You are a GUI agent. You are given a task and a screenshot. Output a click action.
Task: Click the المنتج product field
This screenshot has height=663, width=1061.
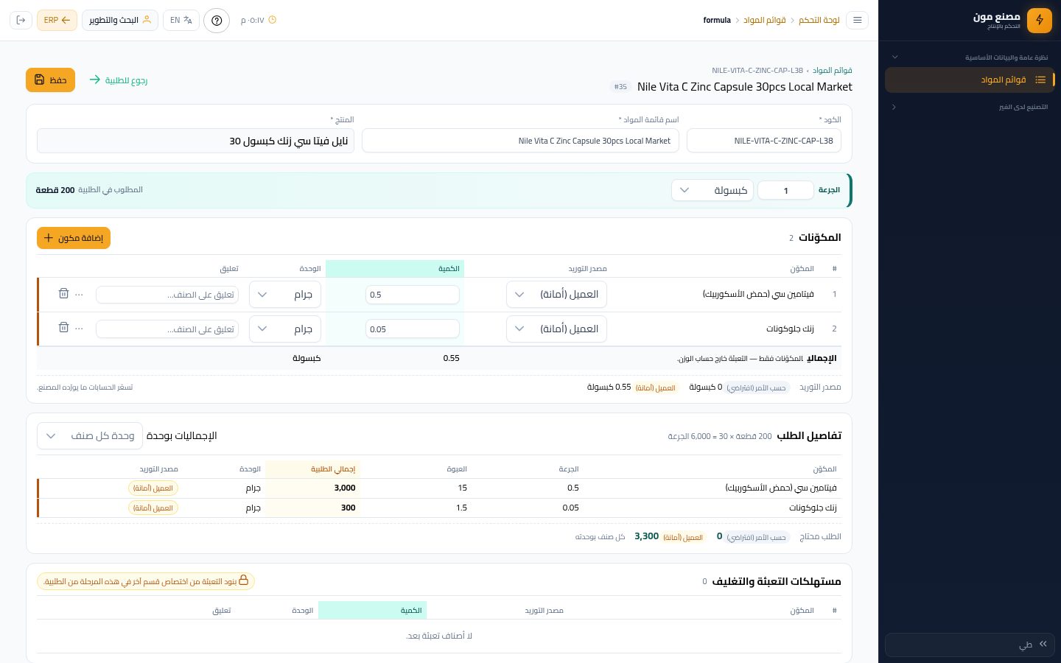click(195, 141)
